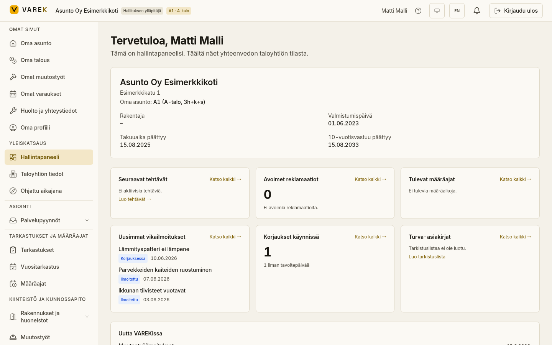Open the help question mark icon

(418, 11)
